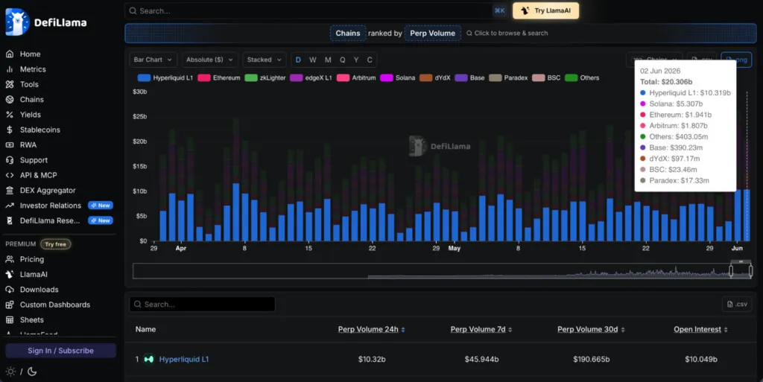
Task: Toggle Hyperliquid L1 legend series
Action: [165, 77]
